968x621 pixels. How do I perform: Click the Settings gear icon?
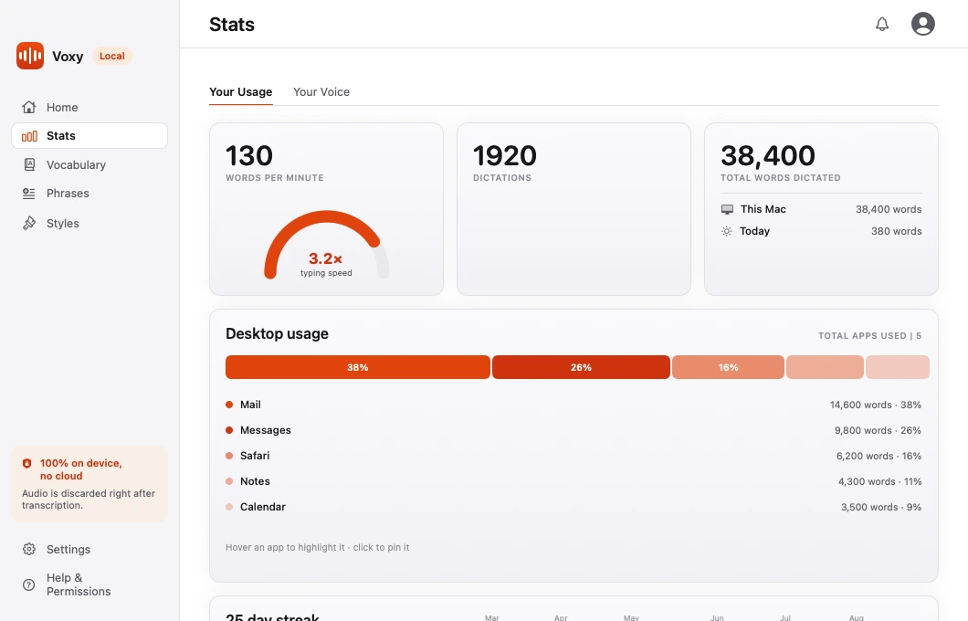coord(29,549)
